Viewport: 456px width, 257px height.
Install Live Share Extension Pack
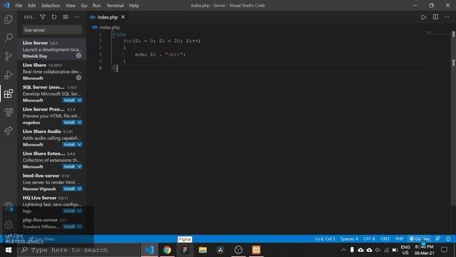[69, 166]
